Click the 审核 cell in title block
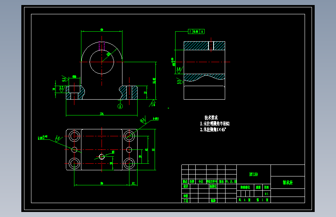 click(186, 196)
